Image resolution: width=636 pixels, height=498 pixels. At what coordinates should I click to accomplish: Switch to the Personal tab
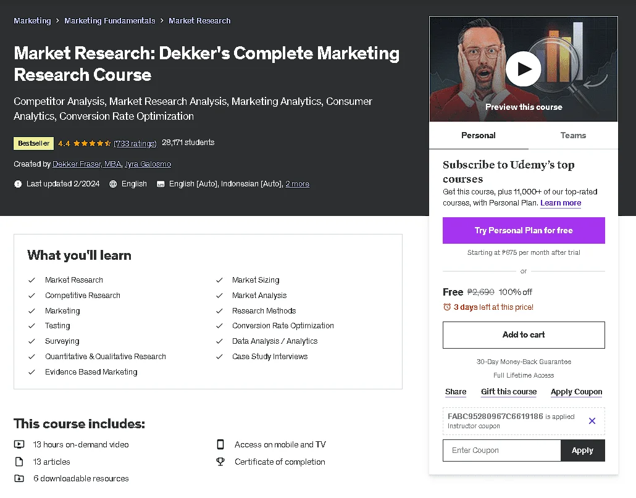coord(478,135)
